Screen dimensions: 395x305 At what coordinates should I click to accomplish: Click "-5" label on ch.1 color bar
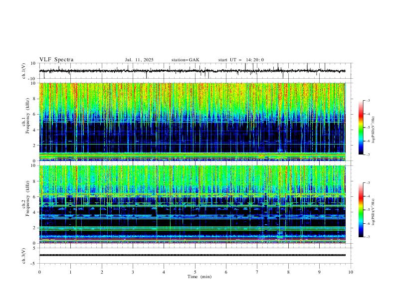[368, 128]
